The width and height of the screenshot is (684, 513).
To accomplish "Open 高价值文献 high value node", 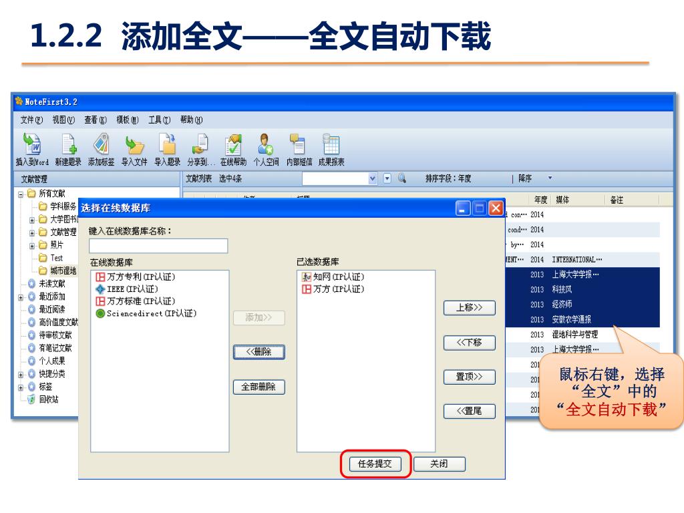I will click(x=53, y=322).
